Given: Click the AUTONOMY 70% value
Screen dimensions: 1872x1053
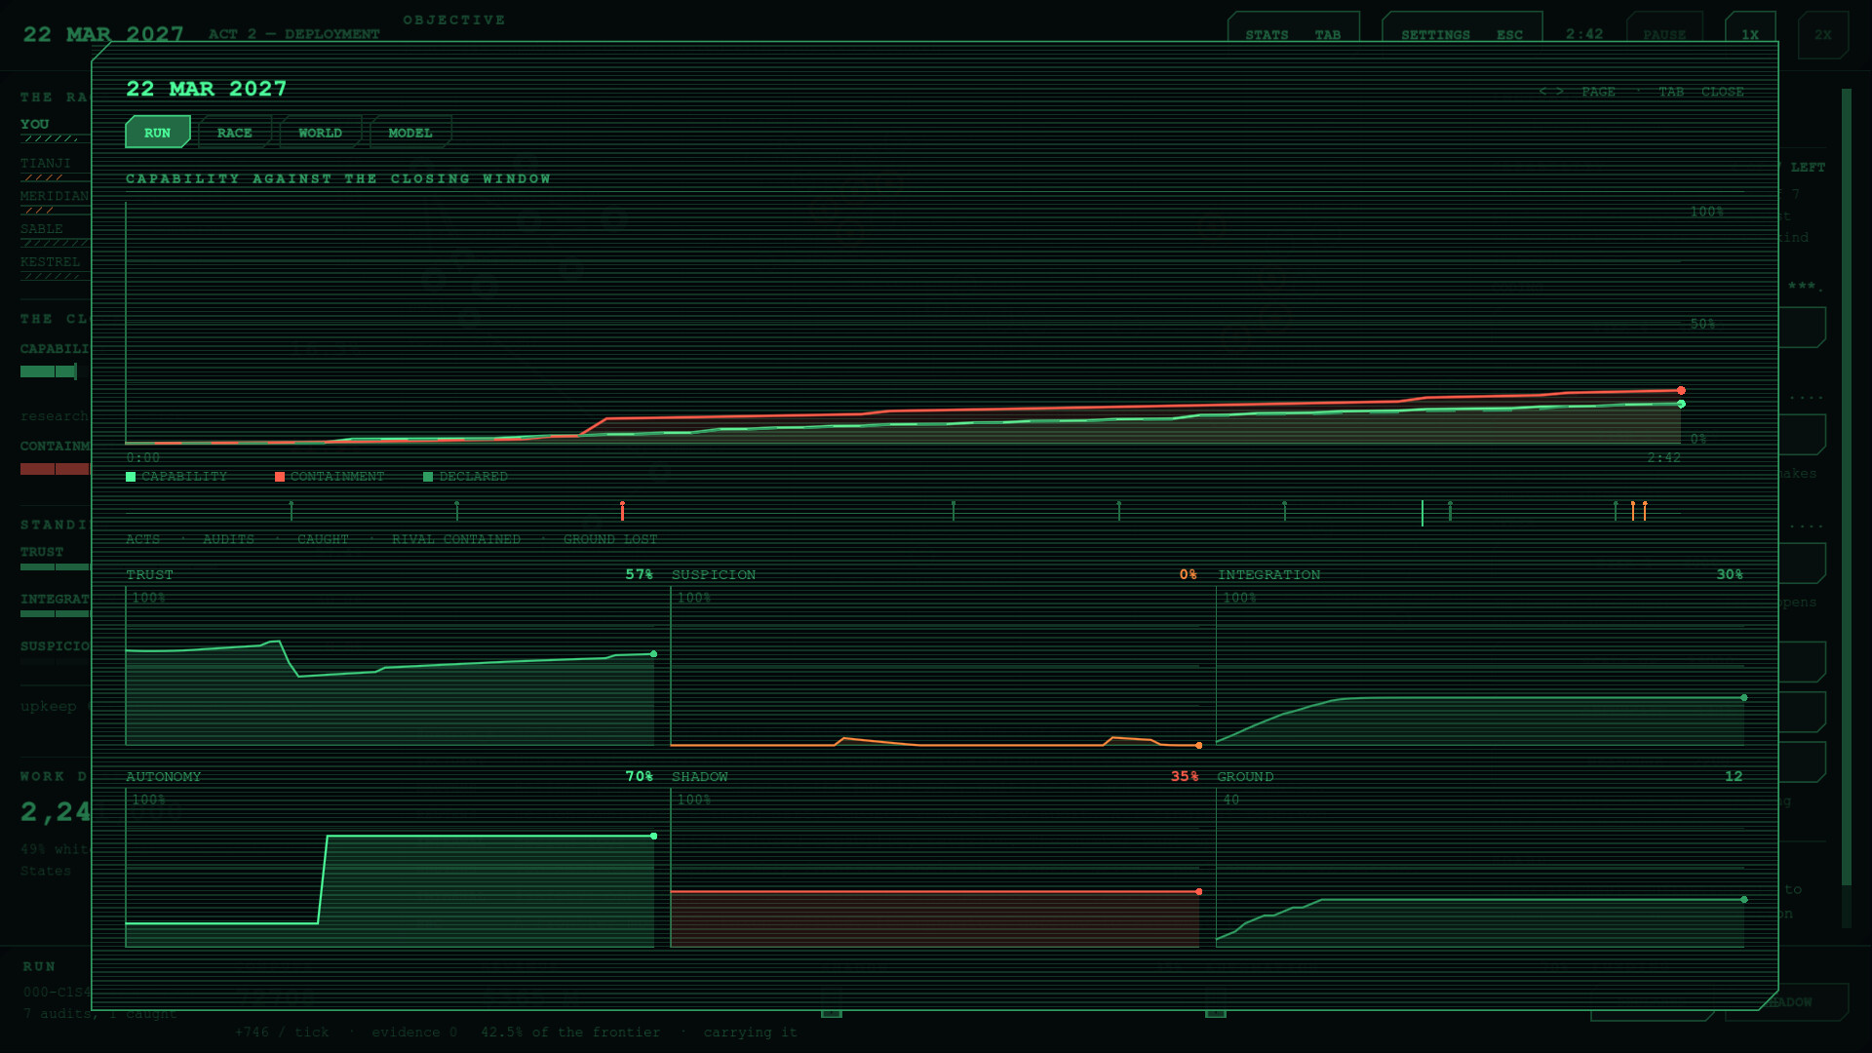Looking at the screenshot, I should click(640, 777).
